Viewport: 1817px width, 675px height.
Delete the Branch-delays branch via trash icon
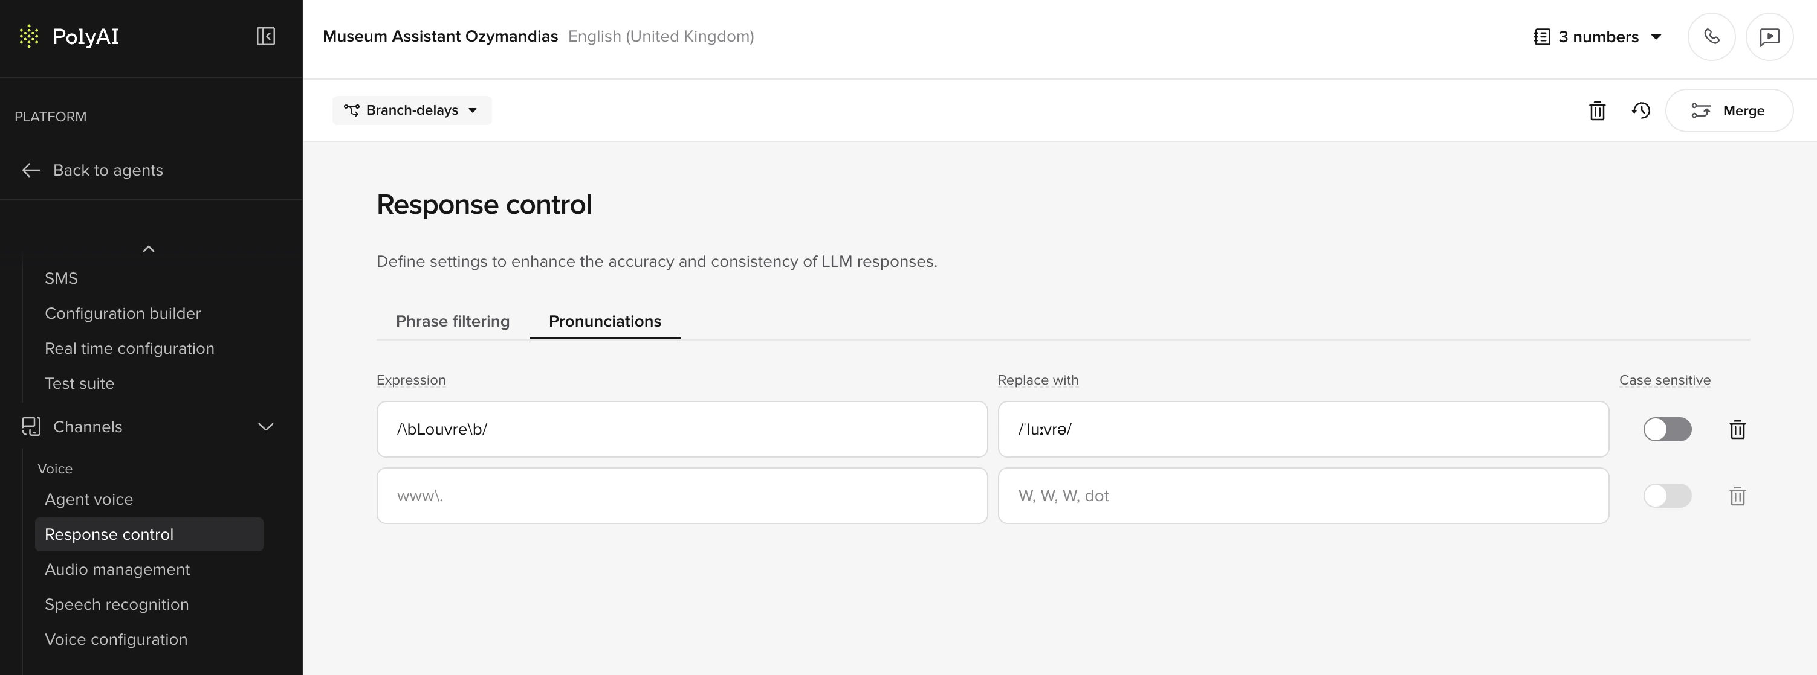point(1597,110)
